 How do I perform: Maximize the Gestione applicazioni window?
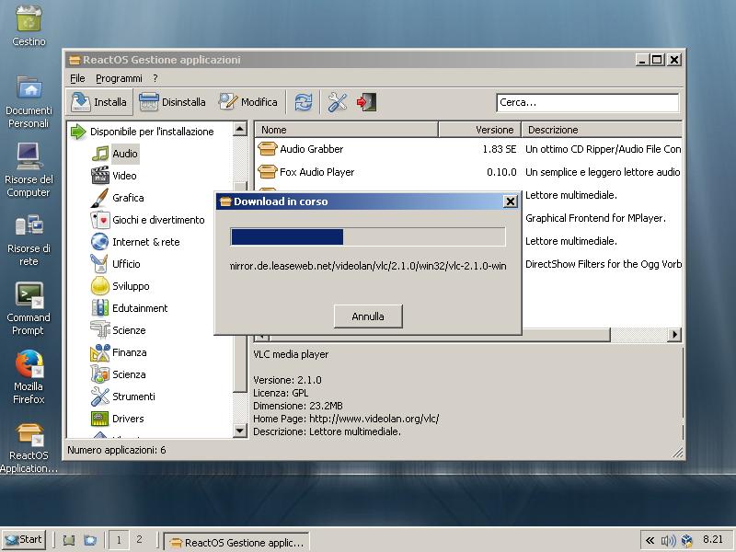[x=657, y=60]
